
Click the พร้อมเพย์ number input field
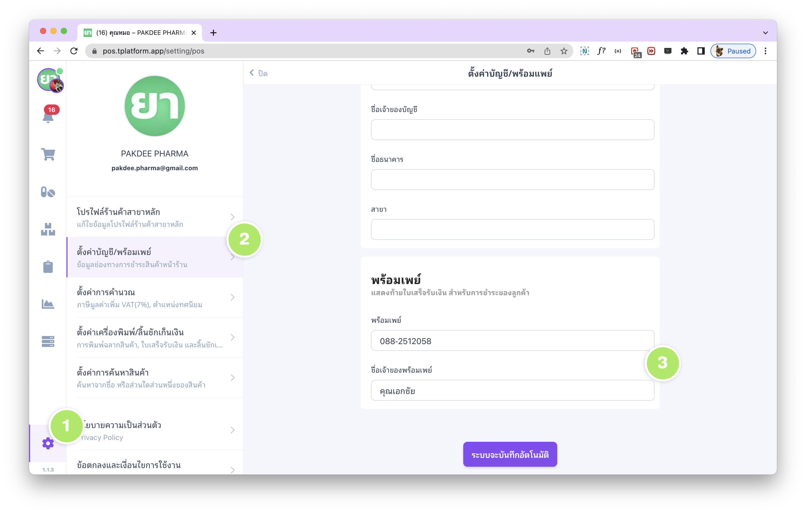513,341
